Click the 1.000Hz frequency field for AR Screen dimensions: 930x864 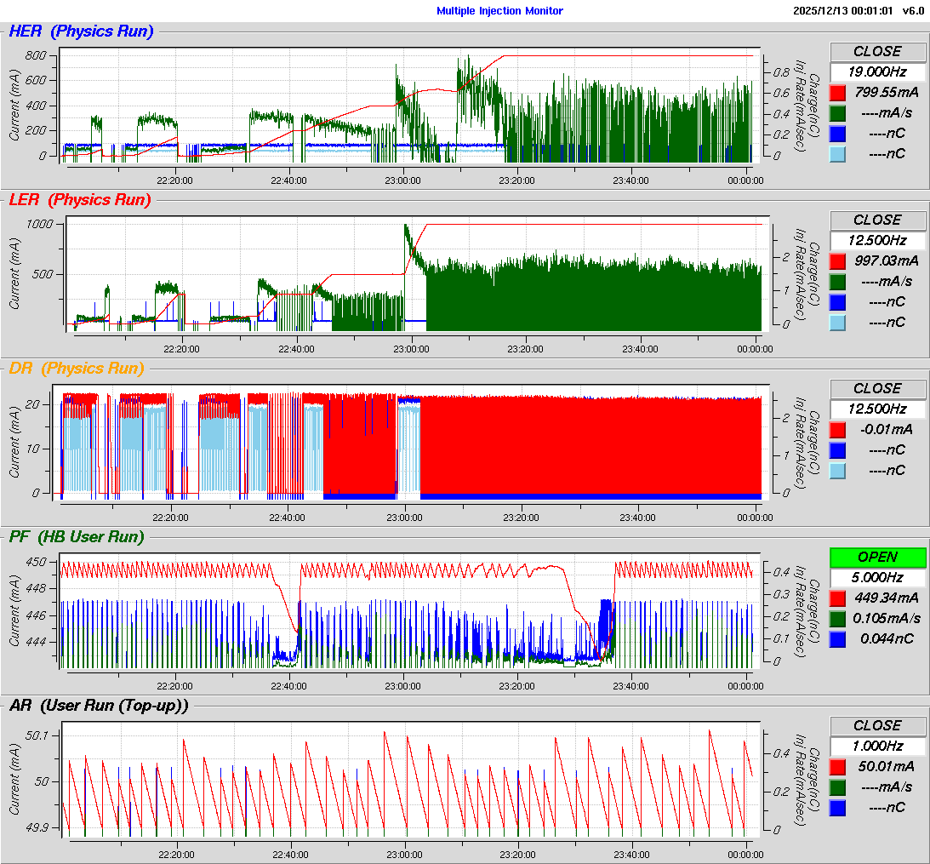[x=877, y=747]
